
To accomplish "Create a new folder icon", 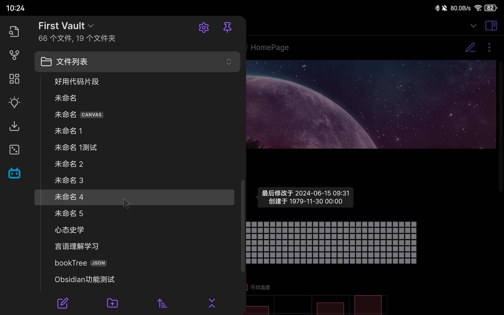I will pos(112,303).
